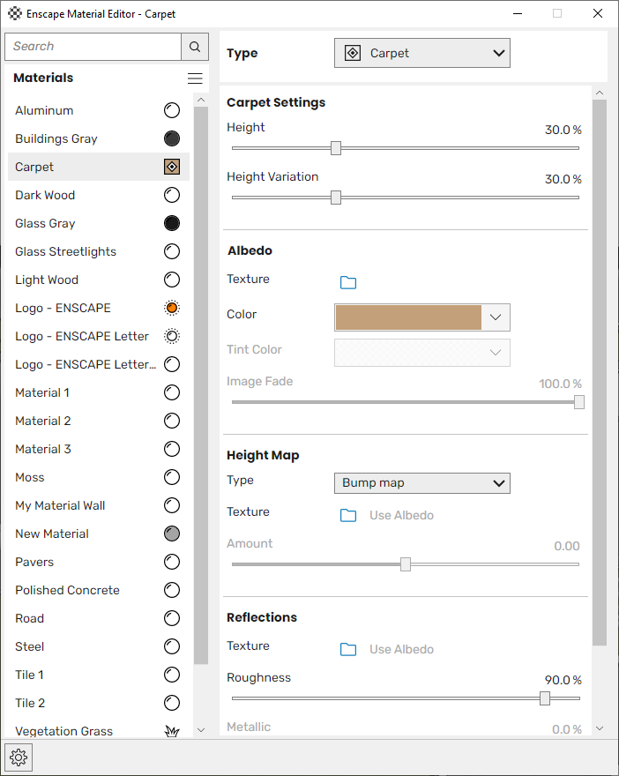
Task: Open the Height Map Type Bump map dropdown
Action: click(422, 483)
